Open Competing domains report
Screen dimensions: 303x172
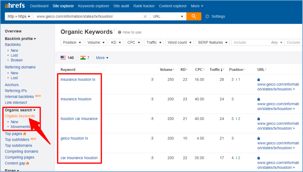click(x=21, y=151)
